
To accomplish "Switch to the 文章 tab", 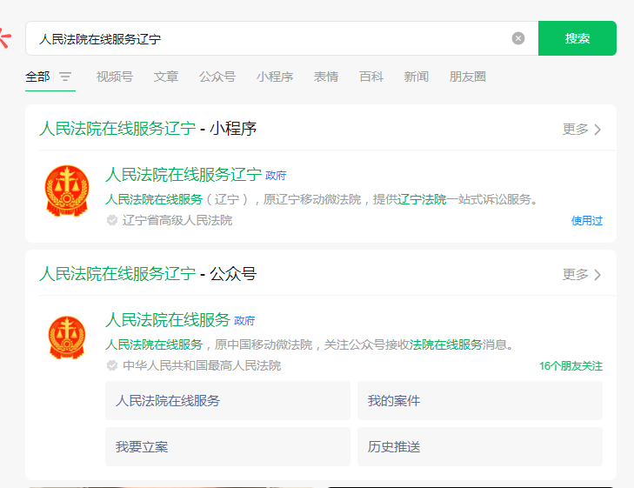I will [166, 77].
